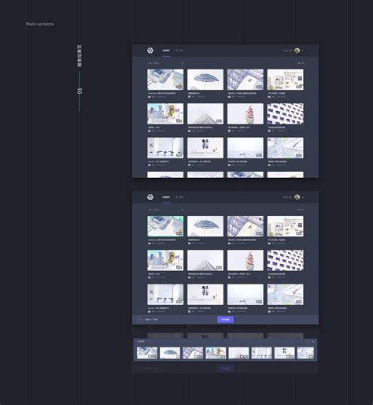Image resolution: width=373 pixels, height=405 pixels.
Task: Click the type icon under the lower screen pyramid card
Action: 189,277
